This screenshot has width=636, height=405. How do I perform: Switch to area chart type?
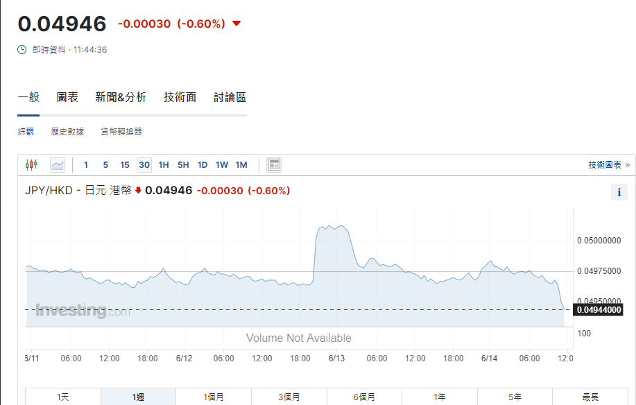click(x=58, y=165)
